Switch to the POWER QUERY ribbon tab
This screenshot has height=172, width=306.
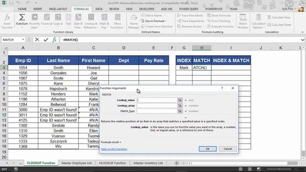pos(189,9)
